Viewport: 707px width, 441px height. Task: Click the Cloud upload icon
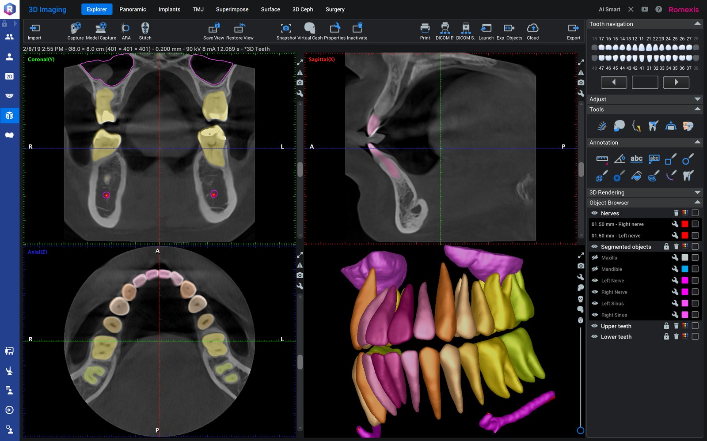(532, 29)
